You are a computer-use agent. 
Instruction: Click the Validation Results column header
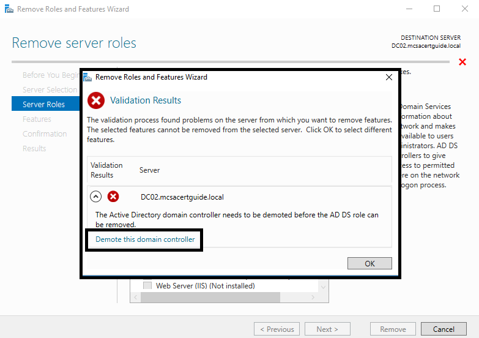coord(106,170)
